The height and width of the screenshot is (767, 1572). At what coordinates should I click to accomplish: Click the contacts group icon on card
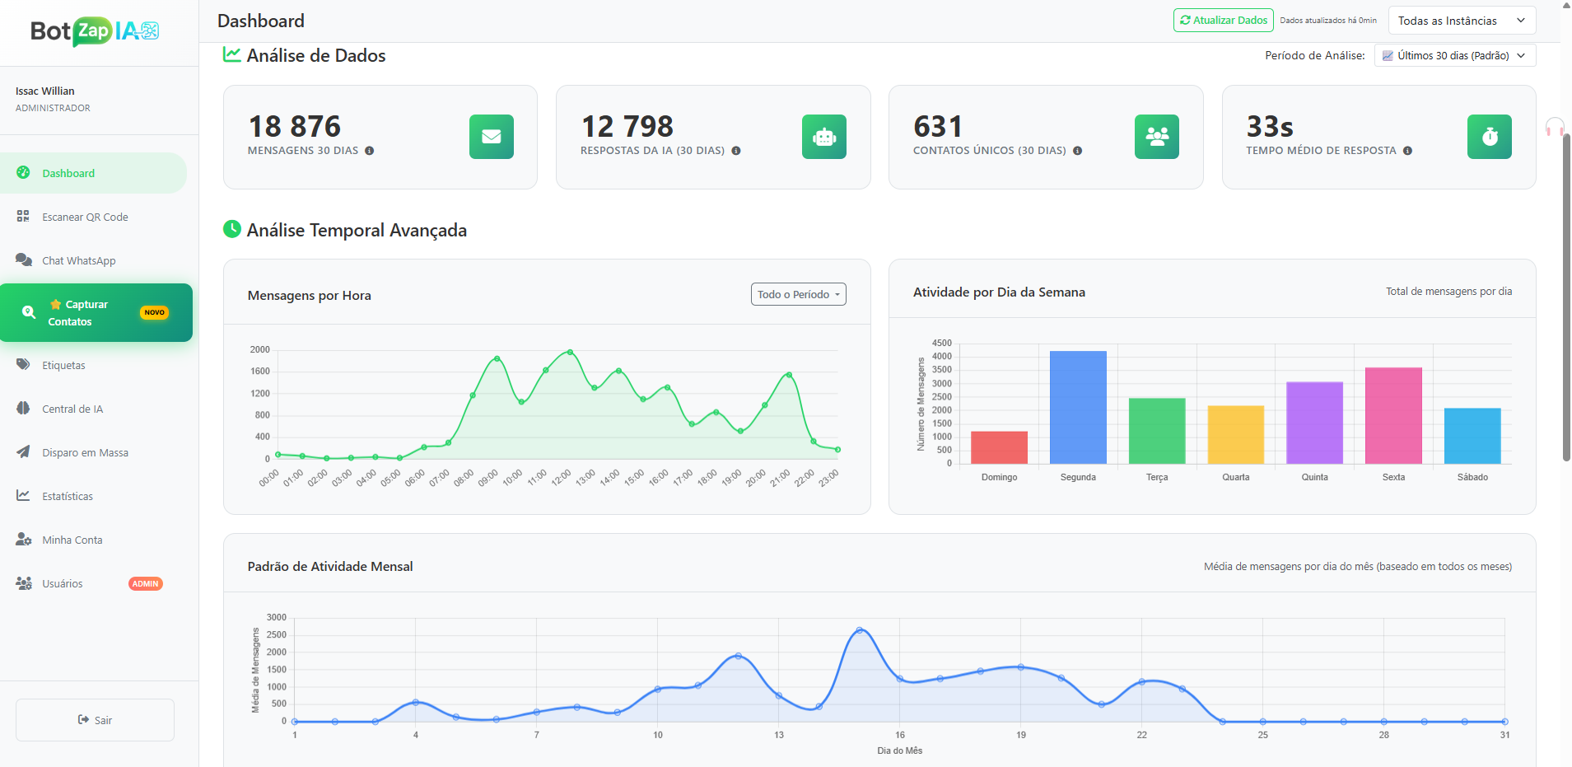click(x=1156, y=137)
